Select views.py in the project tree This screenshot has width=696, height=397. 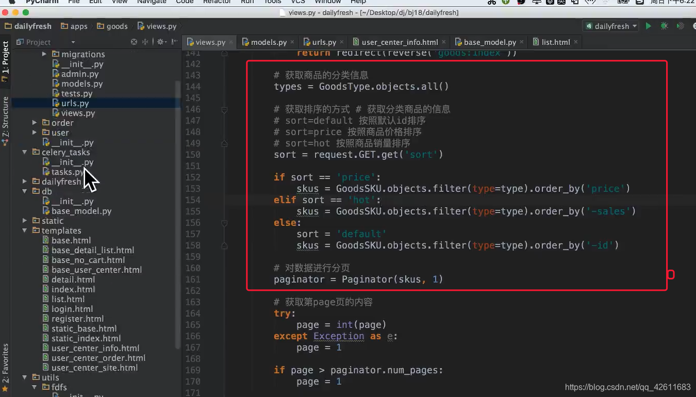click(73, 113)
